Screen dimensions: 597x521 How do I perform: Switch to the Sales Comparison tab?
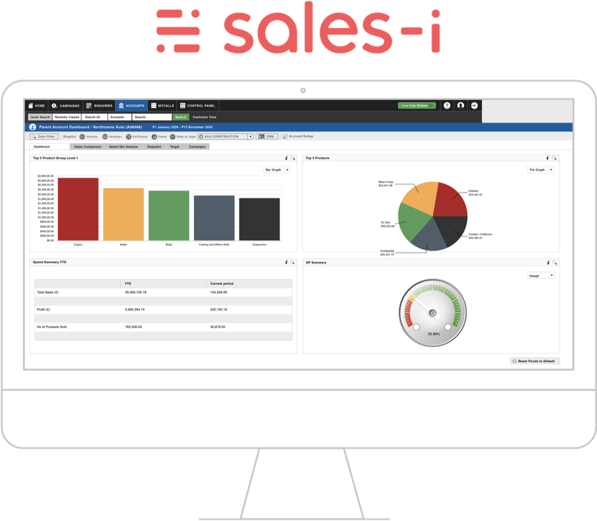(x=88, y=147)
